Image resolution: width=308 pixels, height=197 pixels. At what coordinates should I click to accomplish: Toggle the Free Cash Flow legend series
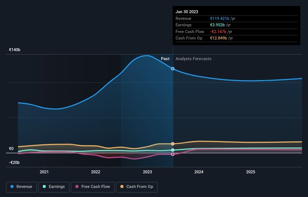(93, 187)
